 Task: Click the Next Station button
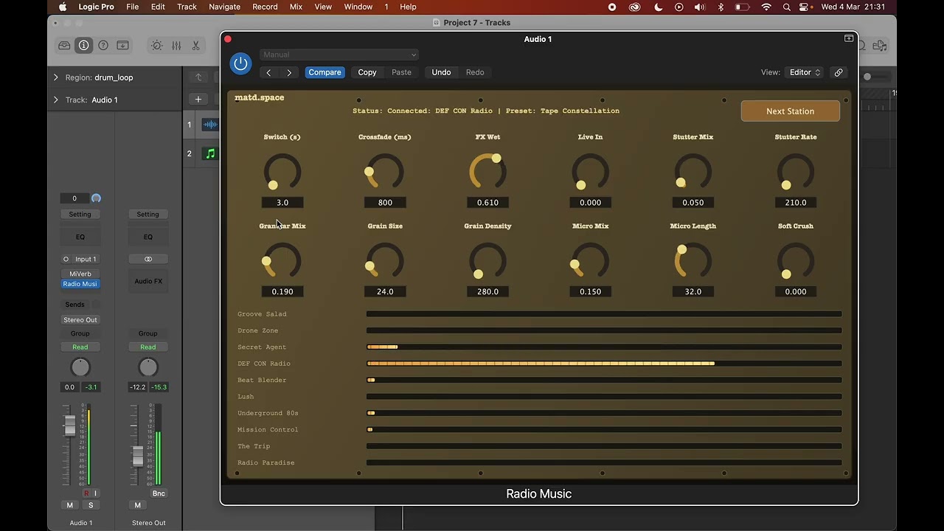click(x=790, y=111)
